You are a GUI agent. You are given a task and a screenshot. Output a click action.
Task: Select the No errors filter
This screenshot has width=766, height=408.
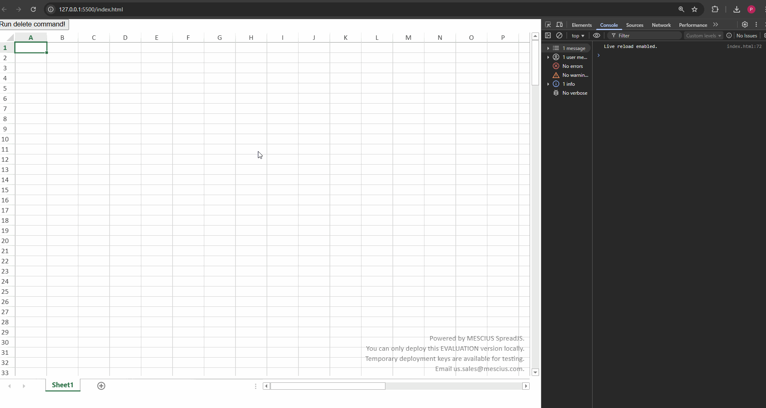pyautogui.click(x=568, y=66)
